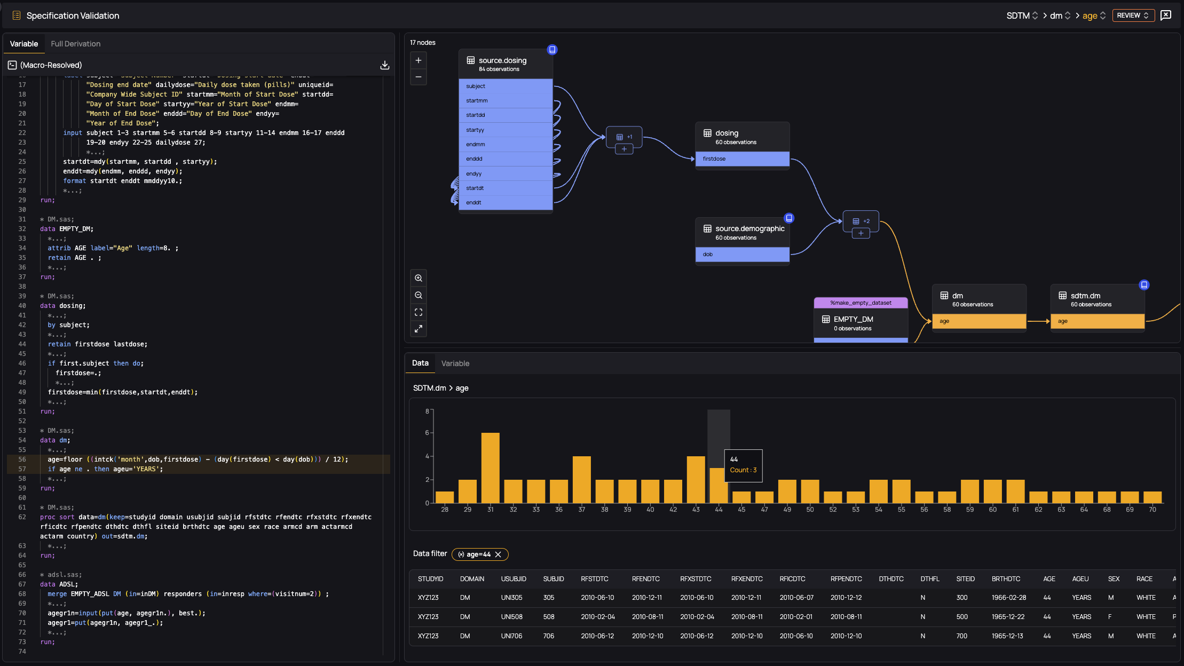Image resolution: width=1184 pixels, height=666 pixels.
Task: Click the histogram bar for age 31
Action: point(490,467)
